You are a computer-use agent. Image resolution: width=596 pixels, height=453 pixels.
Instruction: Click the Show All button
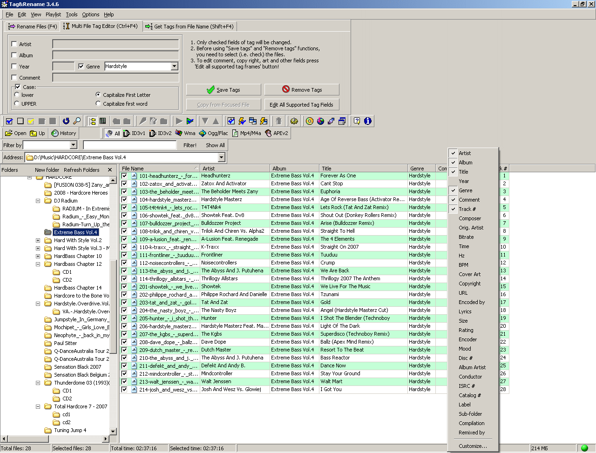215,145
